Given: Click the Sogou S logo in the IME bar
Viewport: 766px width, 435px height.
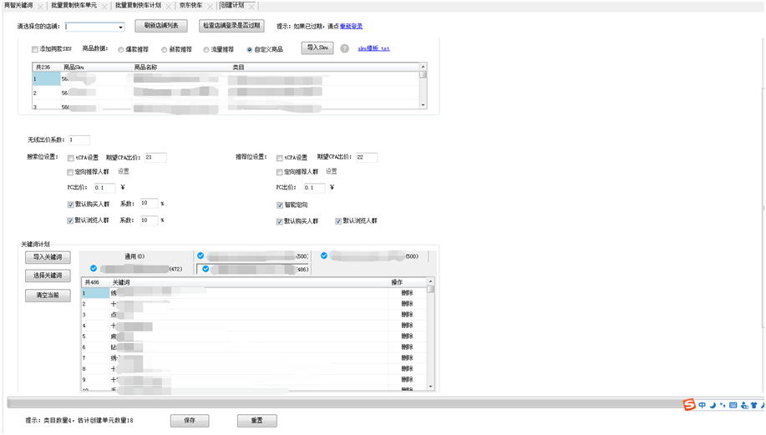Looking at the screenshot, I should pos(689,405).
